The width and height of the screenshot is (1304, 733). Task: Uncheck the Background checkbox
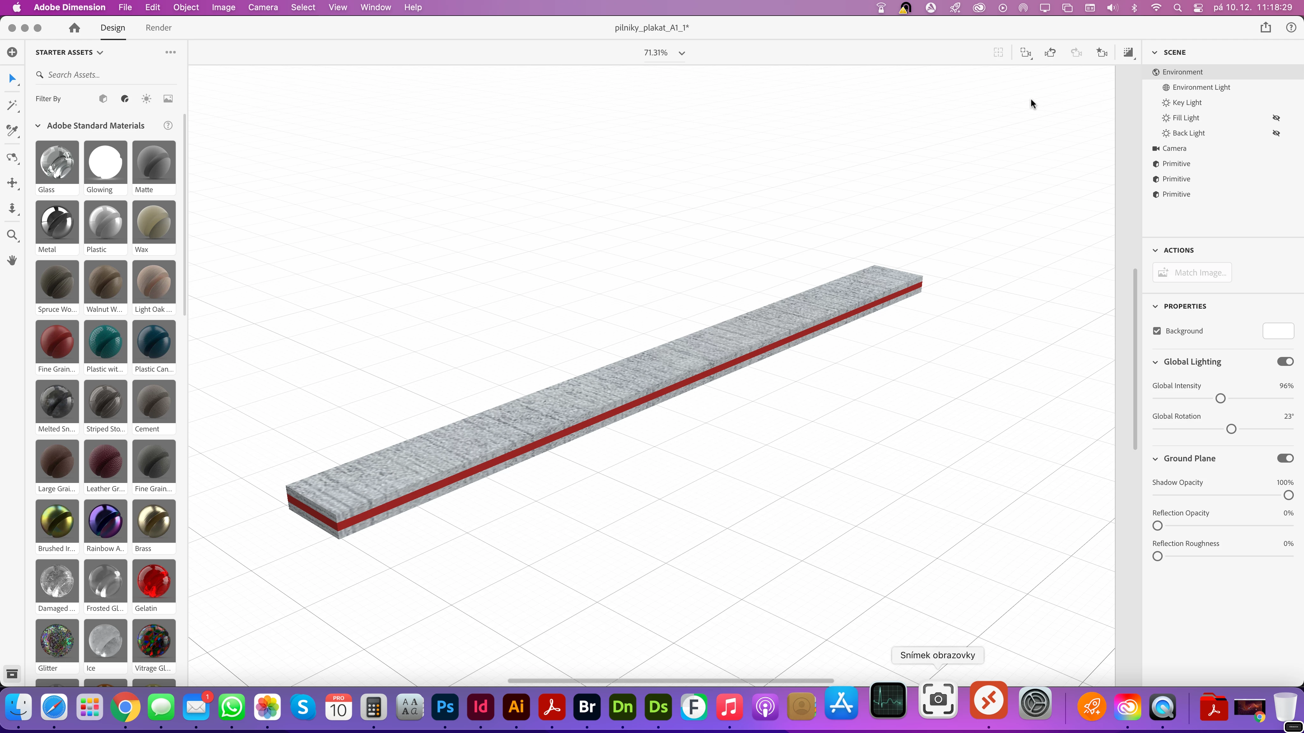tap(1157, 331)
